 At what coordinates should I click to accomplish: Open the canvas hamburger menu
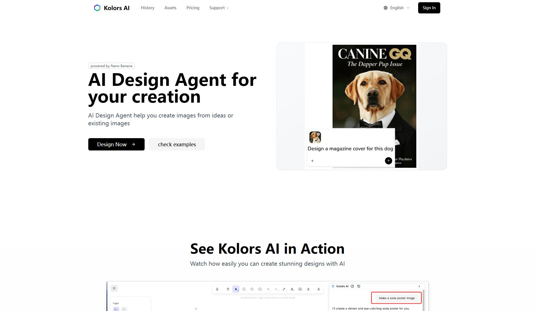click(x=114, y=288)
